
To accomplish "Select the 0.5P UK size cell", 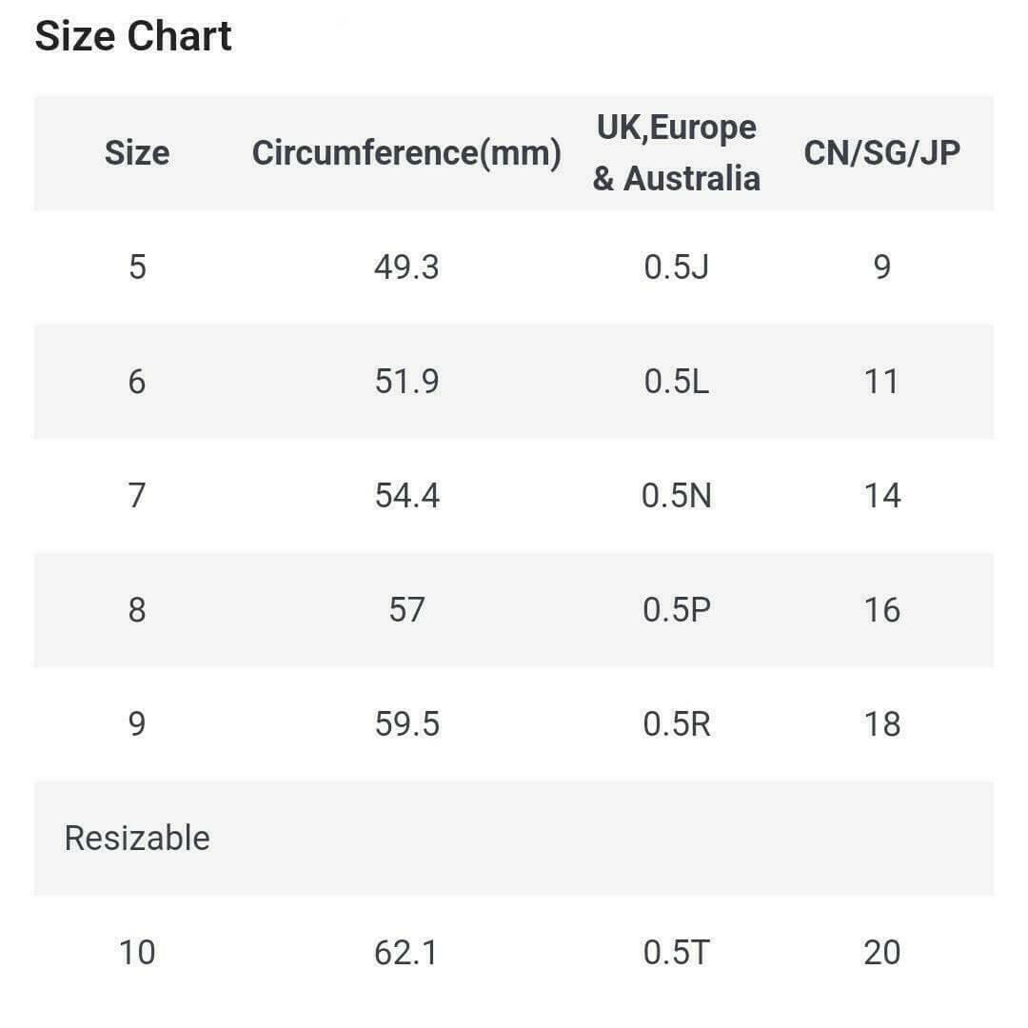I will (677, 610).
